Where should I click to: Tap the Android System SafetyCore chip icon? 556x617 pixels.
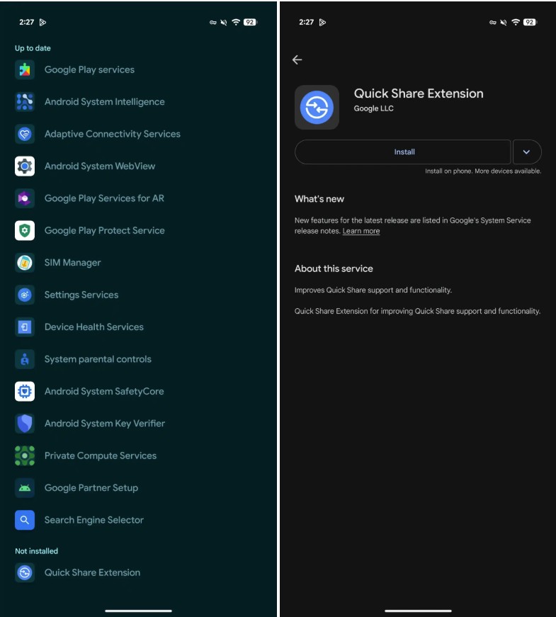[25, 392]
